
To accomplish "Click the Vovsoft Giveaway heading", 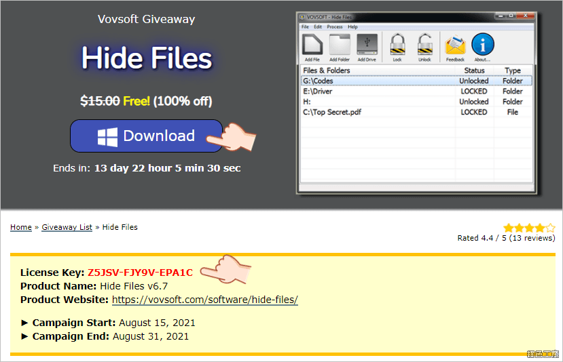I will [147, 20].
